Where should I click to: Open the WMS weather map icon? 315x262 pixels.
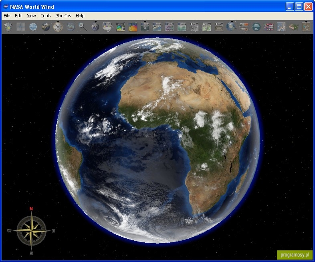click(120, 27)
